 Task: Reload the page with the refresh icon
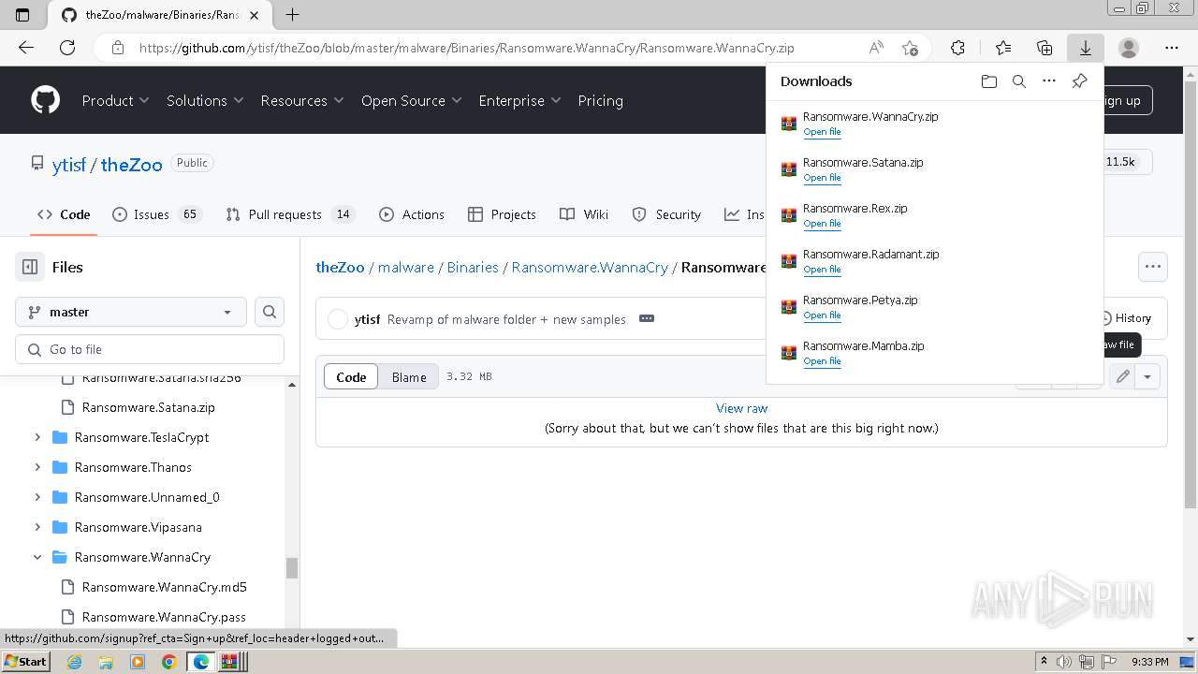pyautogui.click(x=67, y=48)
